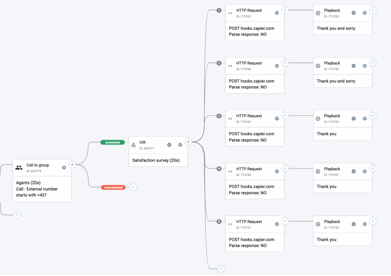Open settings gear on Call to group node
Viewport: 391px width, 276px height.
click(x=64, y=167)
